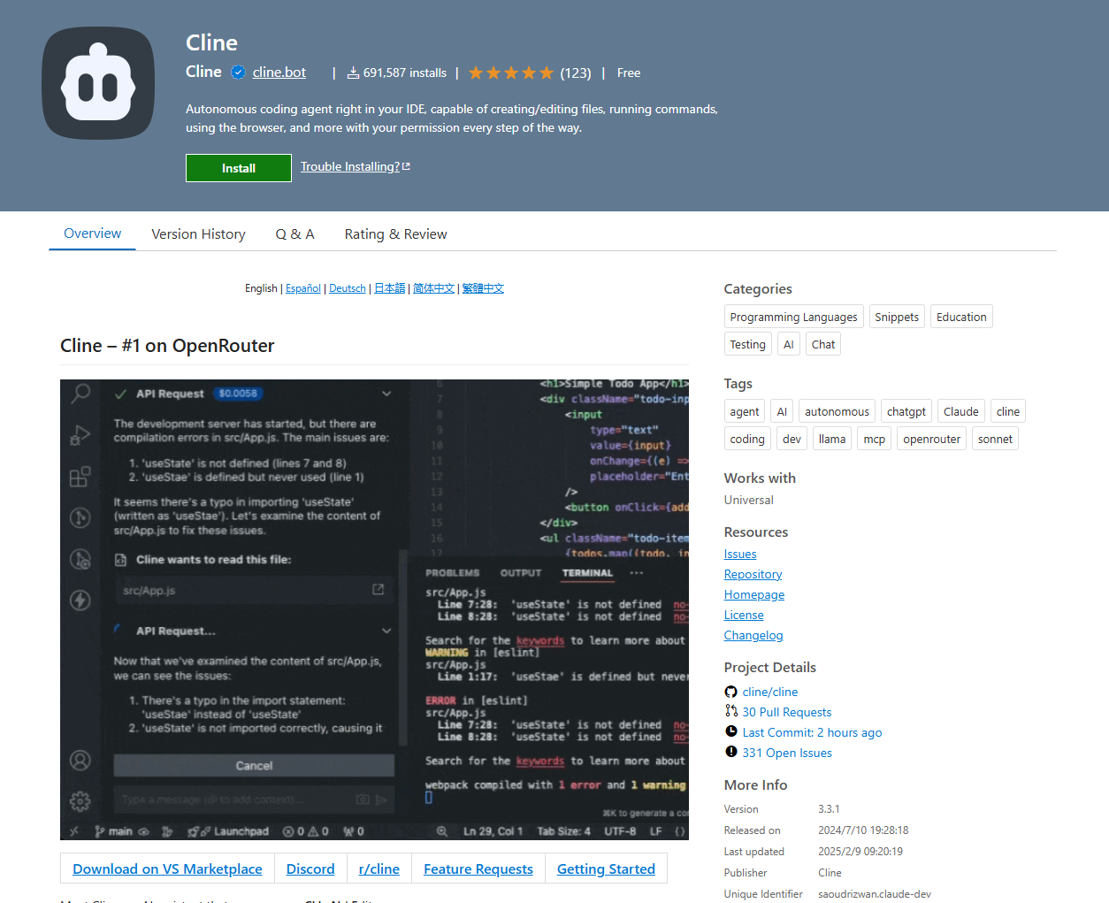Click the Claude tag
The height and width of the screenshot is (903, 1109).
coord(961,411)
